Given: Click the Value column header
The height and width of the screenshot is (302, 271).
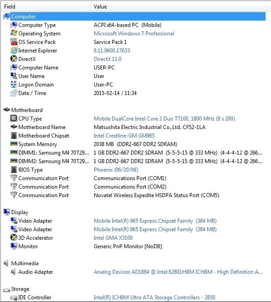Looking at the screenshot, I should tap(179, 7).
